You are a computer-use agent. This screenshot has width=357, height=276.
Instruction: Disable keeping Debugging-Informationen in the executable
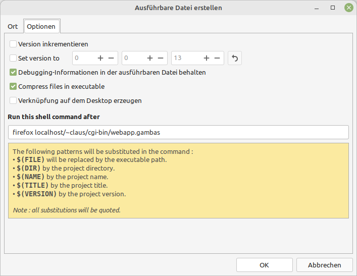[14, 72]
